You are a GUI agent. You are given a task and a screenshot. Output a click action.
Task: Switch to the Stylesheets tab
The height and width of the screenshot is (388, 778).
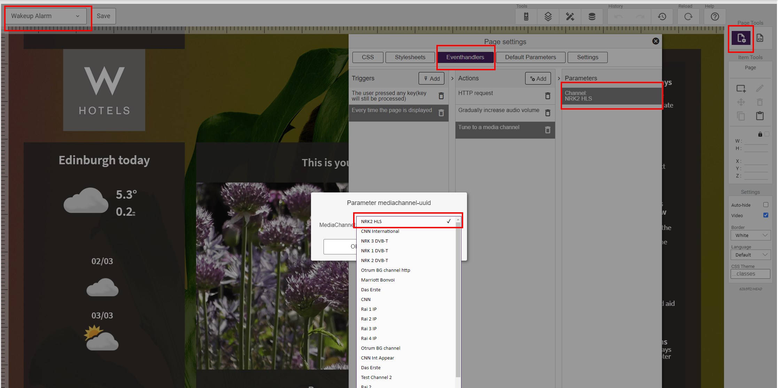click(x=409, y=57)
